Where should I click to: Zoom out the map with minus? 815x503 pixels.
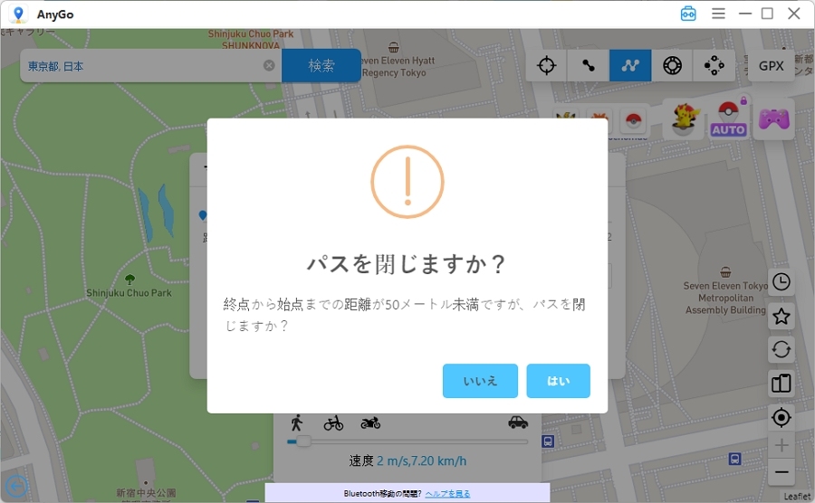[x=781, y=472]
